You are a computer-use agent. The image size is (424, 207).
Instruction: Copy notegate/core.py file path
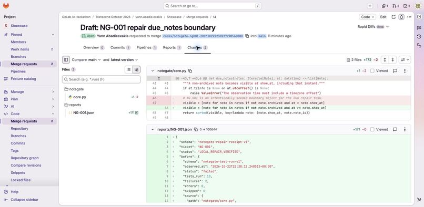[x=190, y=71]
